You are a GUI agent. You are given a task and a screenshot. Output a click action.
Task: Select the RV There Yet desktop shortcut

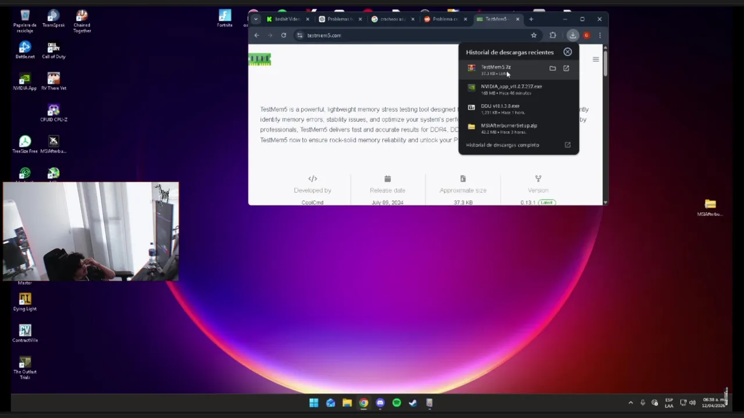[53, 81]
